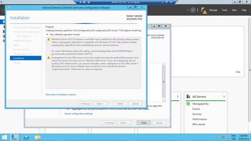Open the Start menu
Image resolution: width=251 pixels, height=141 pixels.
pos(4,137)
